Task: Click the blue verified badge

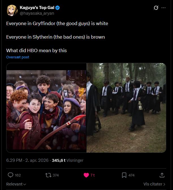Action: coord(58,8)
